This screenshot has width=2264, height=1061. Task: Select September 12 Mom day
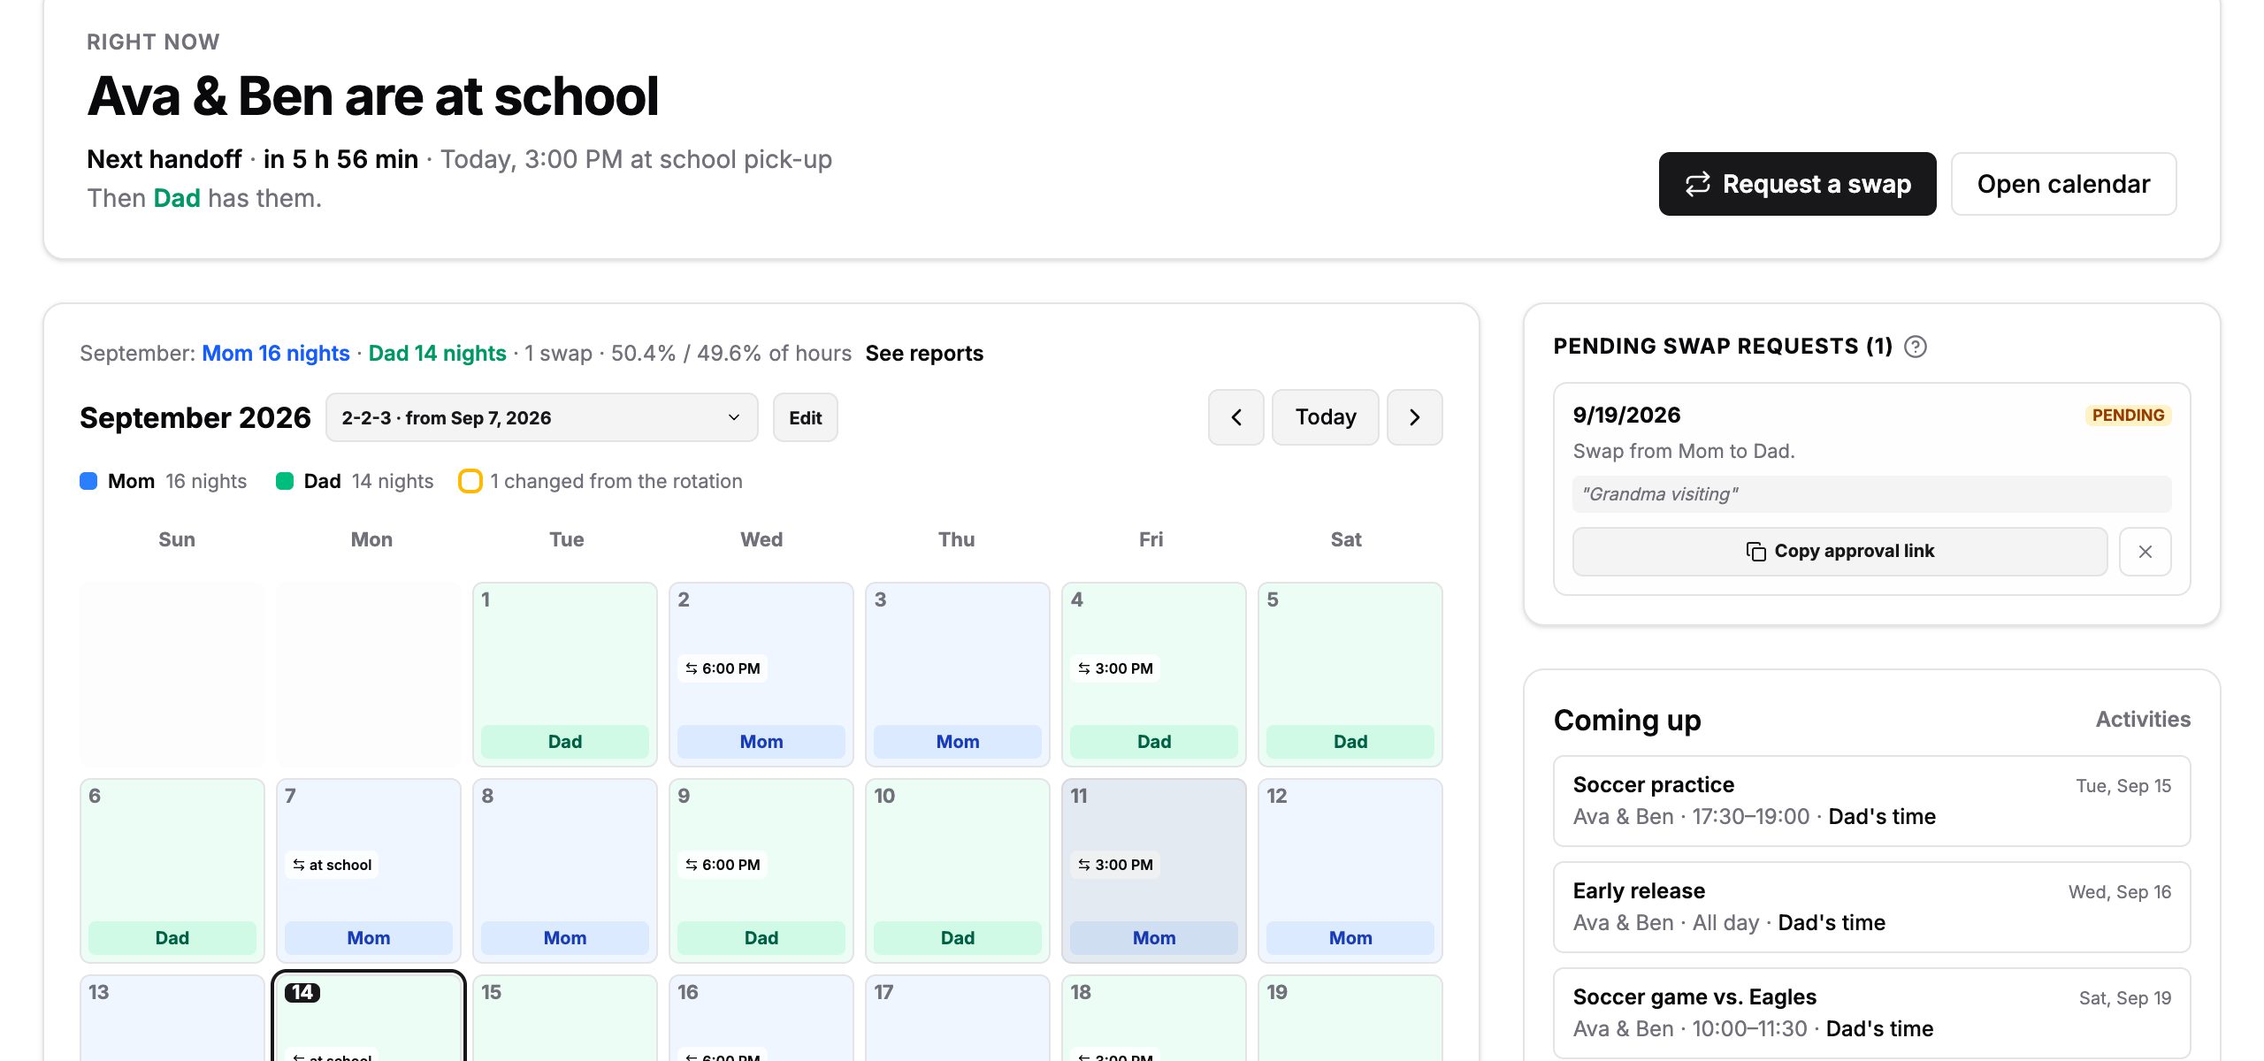1350,870
